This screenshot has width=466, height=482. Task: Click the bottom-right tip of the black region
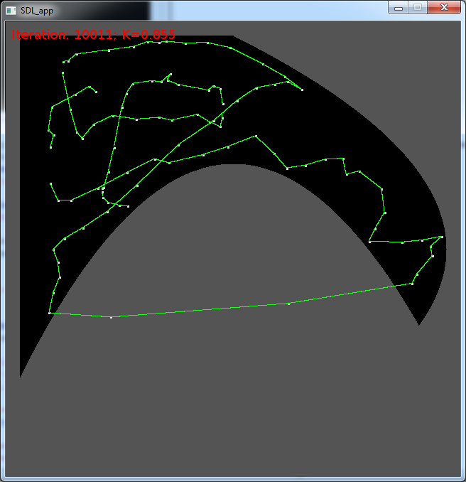[419, 324]
